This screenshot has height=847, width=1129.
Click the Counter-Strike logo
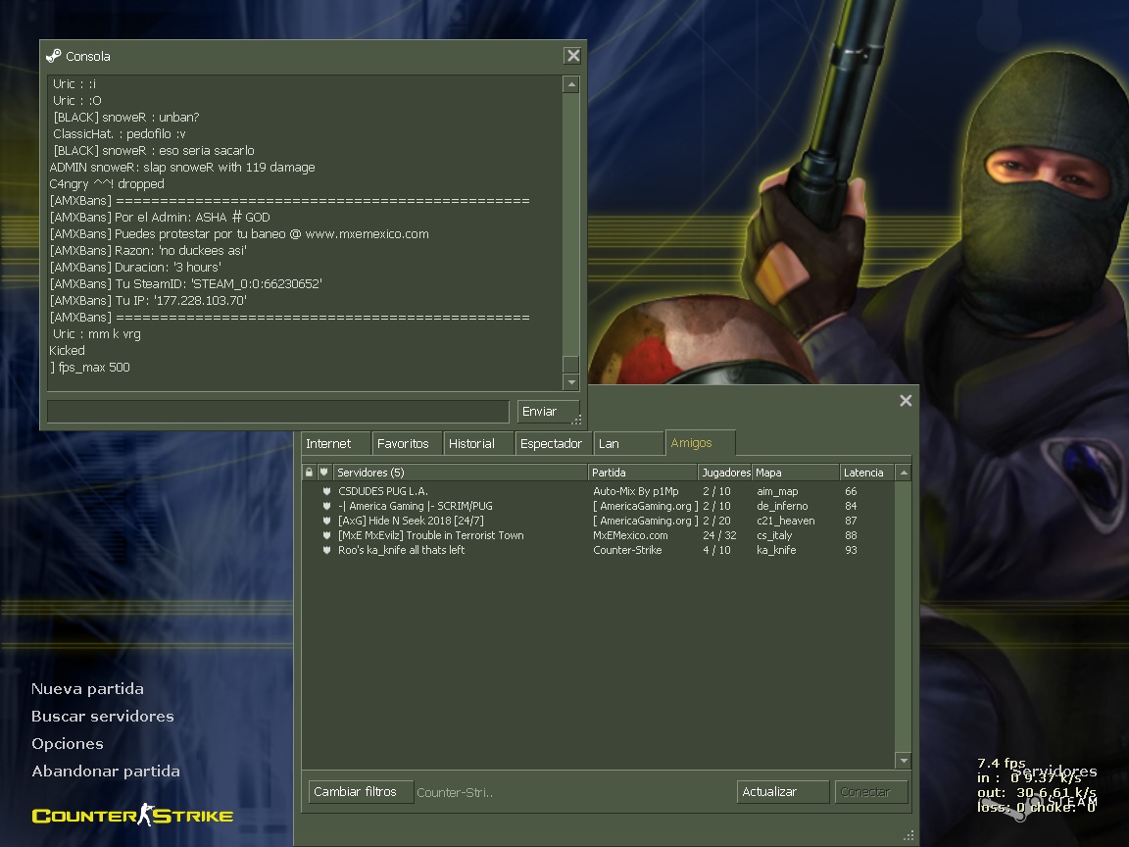click(132, 815)
